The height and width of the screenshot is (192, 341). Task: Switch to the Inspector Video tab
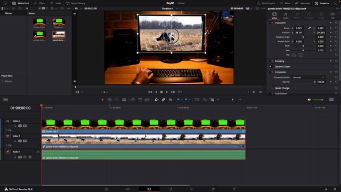(x=274, y=15)
